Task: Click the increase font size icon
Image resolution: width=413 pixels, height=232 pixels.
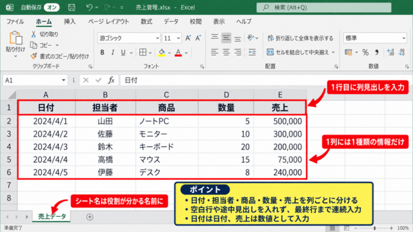Action: click(188, 38)
